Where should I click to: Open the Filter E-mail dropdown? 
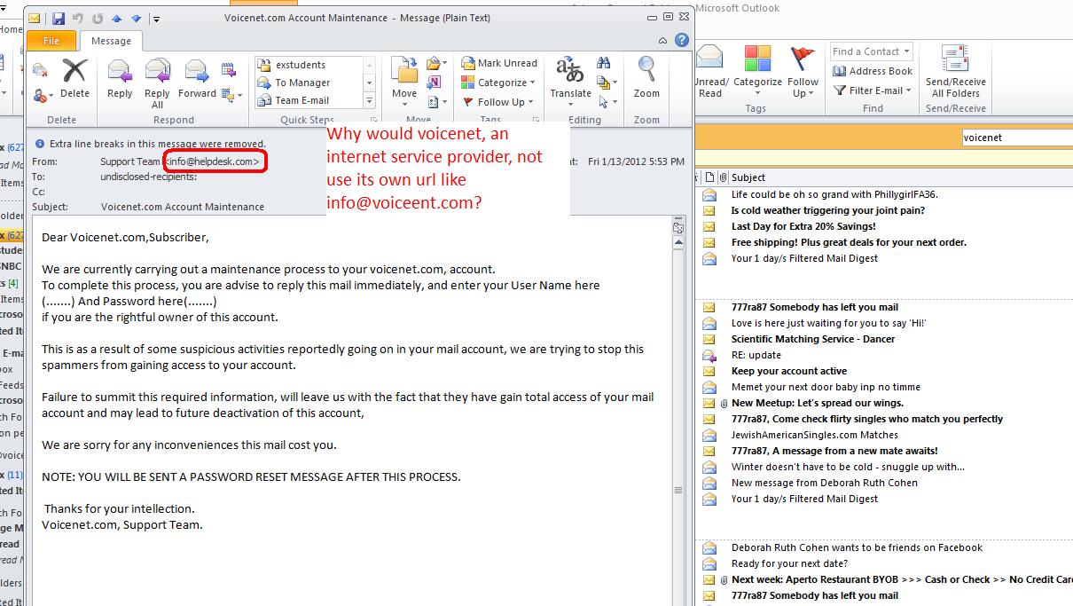pos(873,91)
